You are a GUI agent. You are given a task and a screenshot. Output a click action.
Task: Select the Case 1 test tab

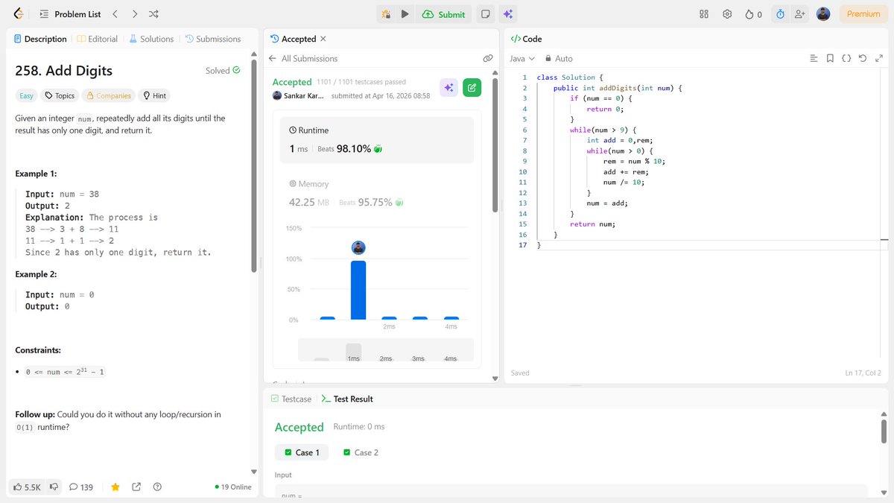pyautogui.click(x=302, y=452)
